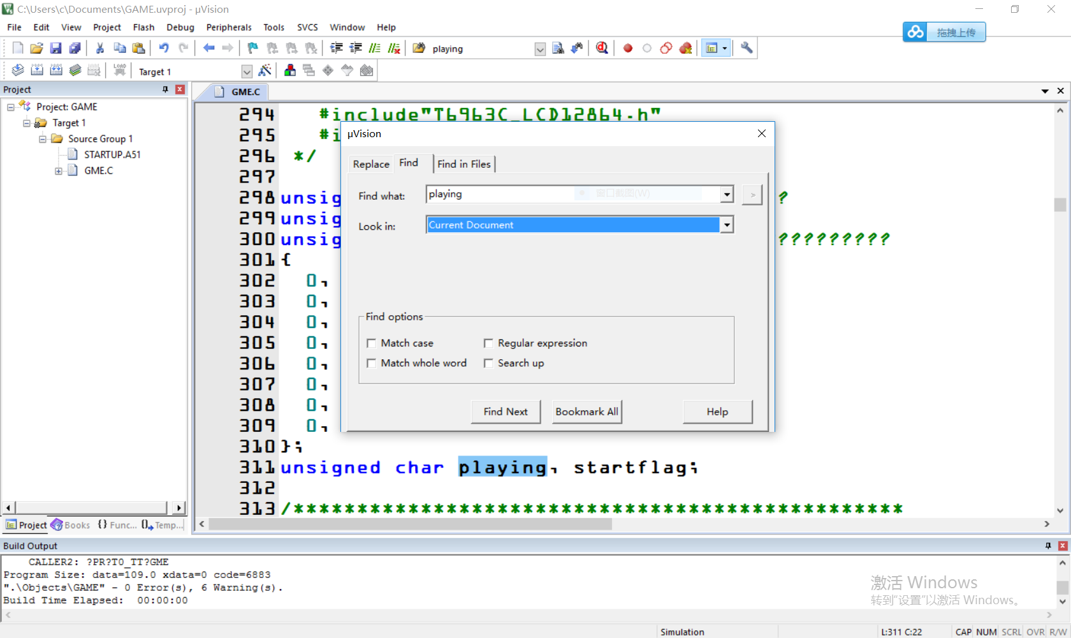
Task: Click the blue cloud upload button
Action: [944, 32]
